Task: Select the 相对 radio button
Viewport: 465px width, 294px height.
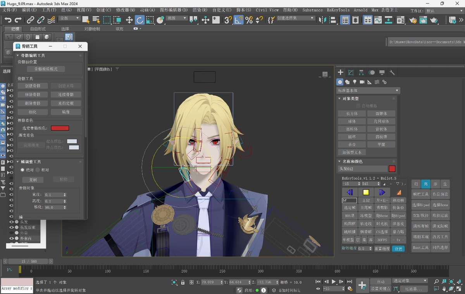Action: (x=38, y=170)
